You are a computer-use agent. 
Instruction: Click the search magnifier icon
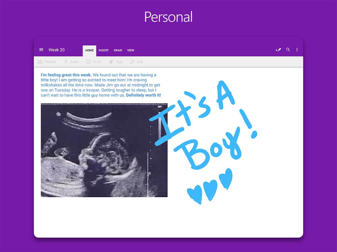click(288, 50)
